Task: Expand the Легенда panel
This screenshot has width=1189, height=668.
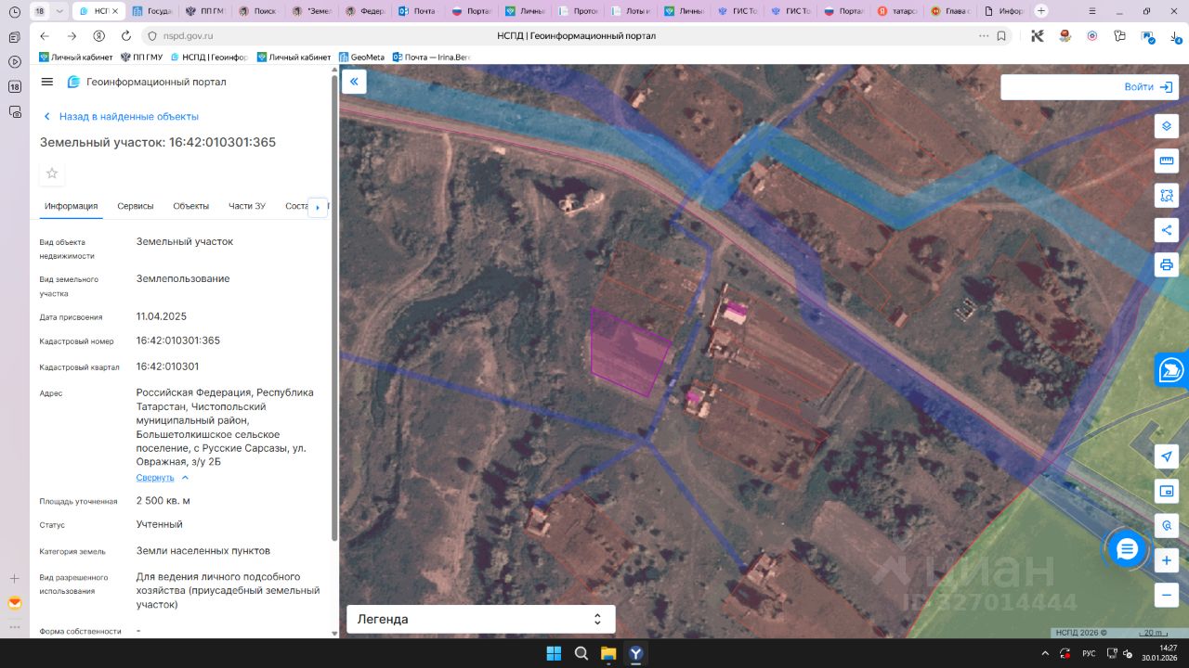Action: [x=481, y=619]
